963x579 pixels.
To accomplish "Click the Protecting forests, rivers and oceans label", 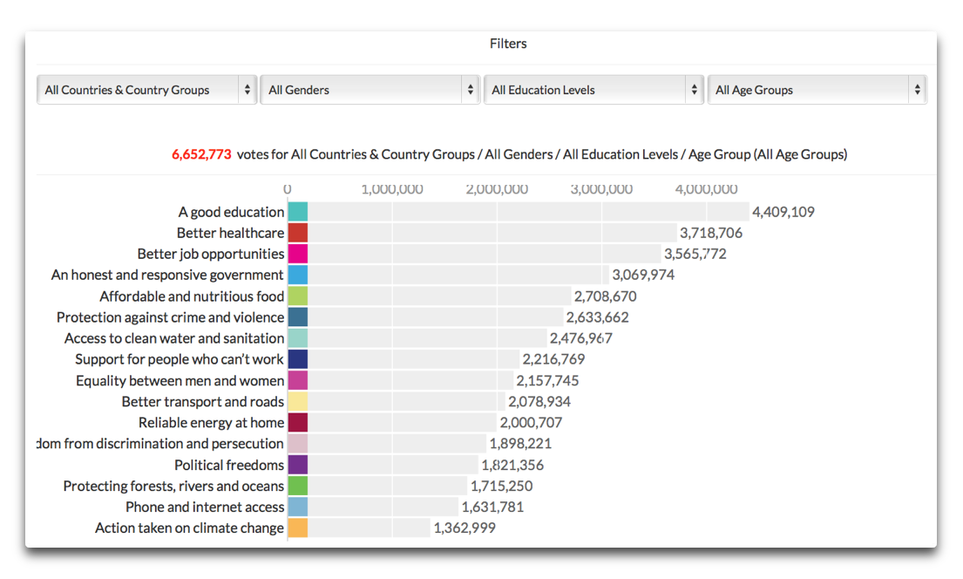I will click(x=173, y=486).
